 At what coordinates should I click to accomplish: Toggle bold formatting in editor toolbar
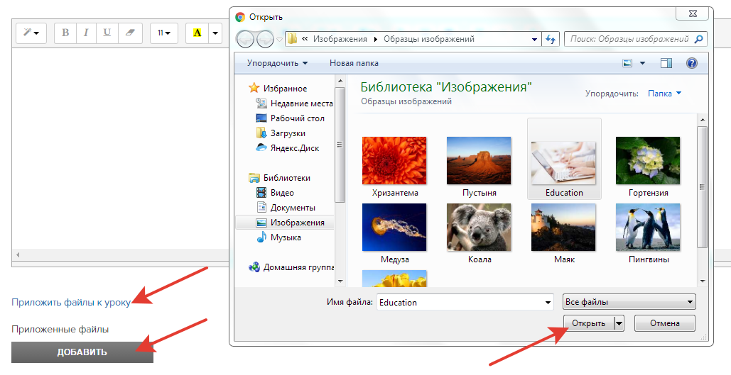65,33
